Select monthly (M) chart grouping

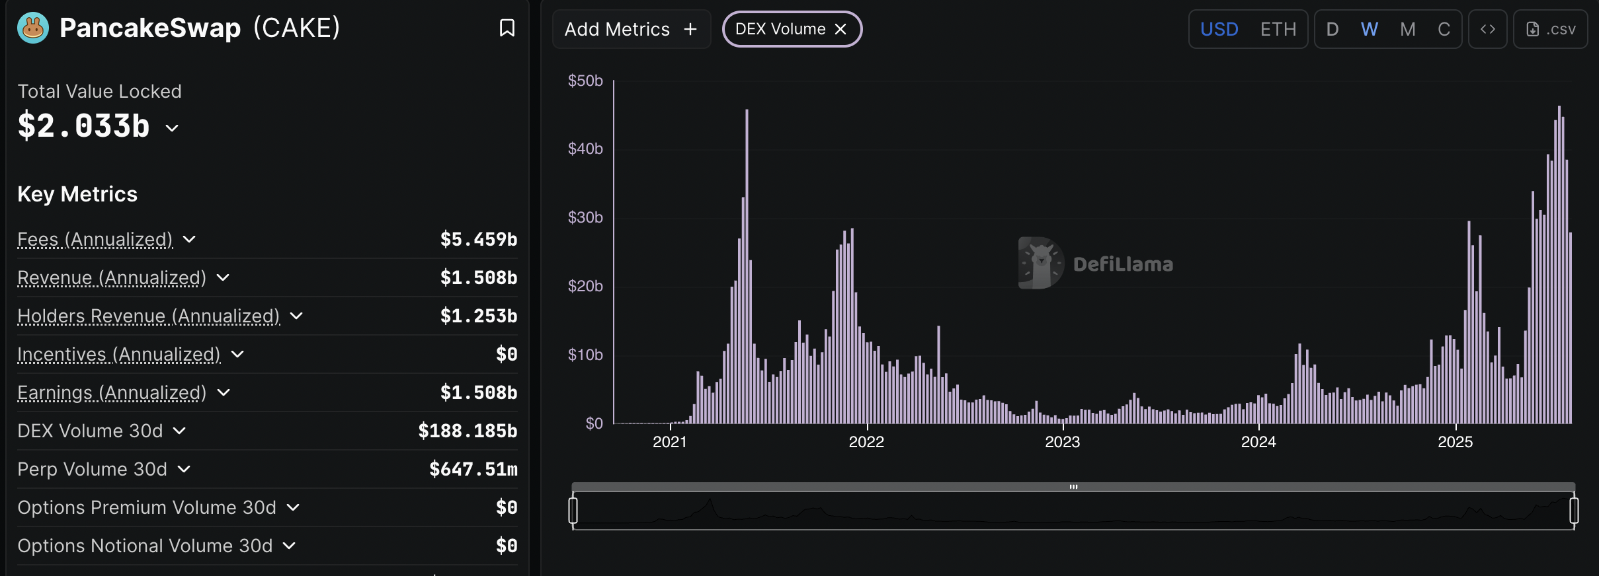point(1408,29)
